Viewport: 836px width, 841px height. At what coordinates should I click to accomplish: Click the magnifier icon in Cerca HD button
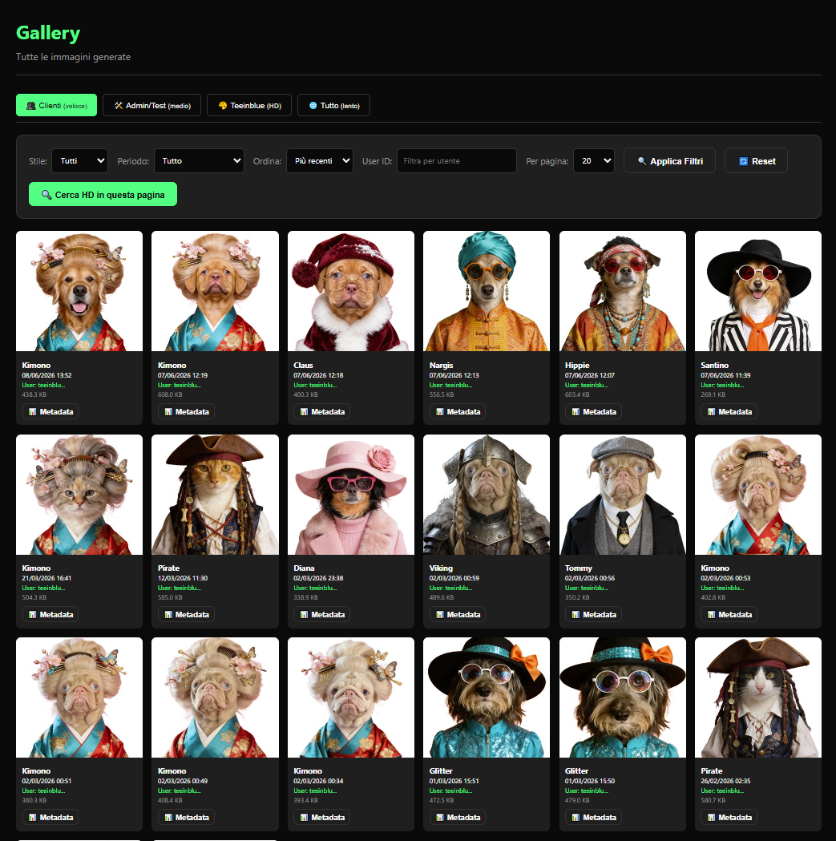[46, 195]
